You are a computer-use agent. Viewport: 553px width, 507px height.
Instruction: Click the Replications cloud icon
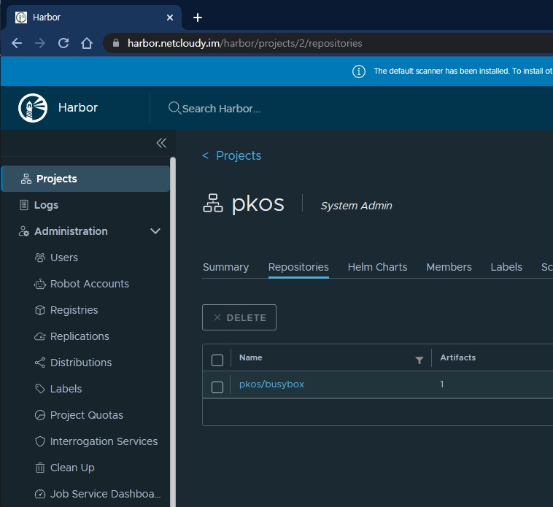(x=40, y=336)
